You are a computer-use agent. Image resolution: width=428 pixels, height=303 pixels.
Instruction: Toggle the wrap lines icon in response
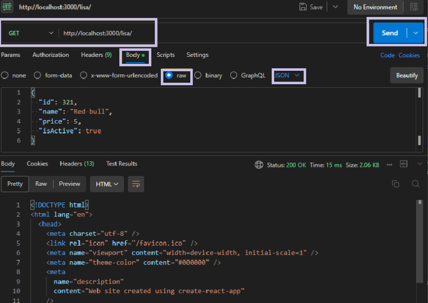click(x=136, y=184)
